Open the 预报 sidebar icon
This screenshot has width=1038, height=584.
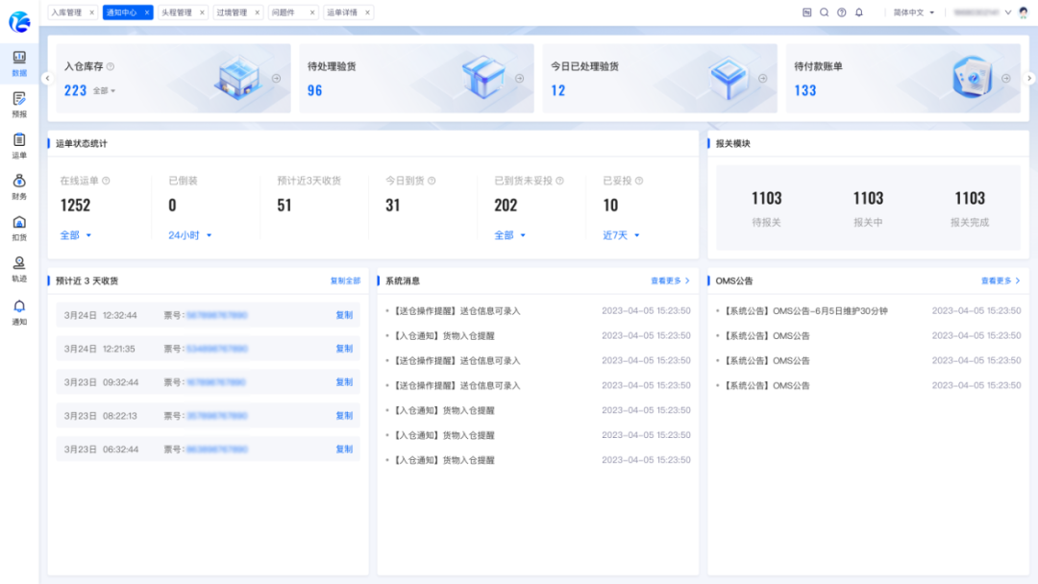pos(19,105)
